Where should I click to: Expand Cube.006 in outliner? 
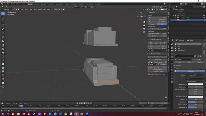(176, 18)
